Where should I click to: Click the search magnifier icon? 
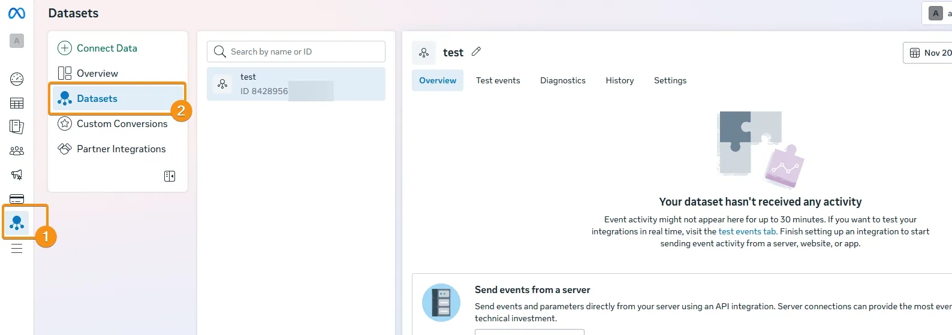click(220, 52)
